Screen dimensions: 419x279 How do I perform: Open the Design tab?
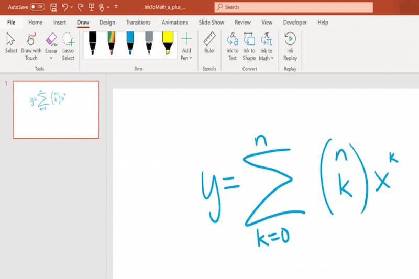pos(107,23)
